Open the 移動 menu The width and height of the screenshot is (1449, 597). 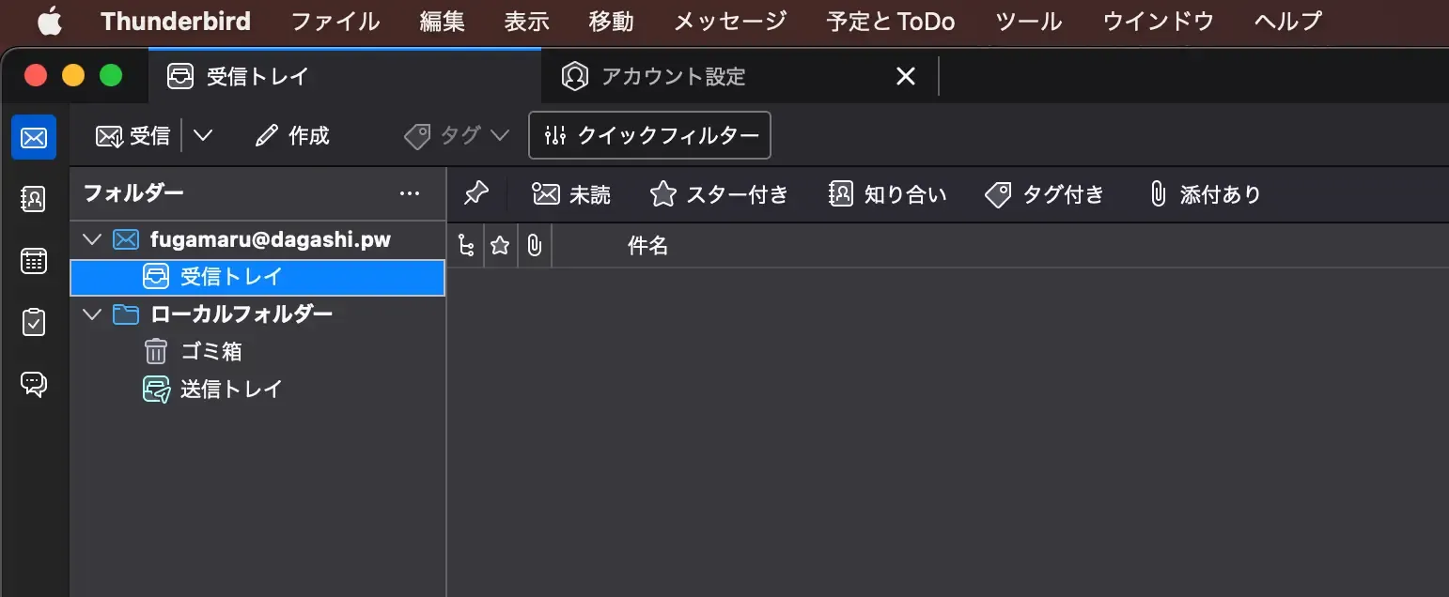pos(611,21)
